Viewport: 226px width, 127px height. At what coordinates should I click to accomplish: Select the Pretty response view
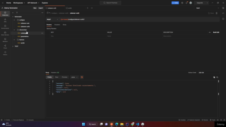pyautogui.click(x=49, y=77)
